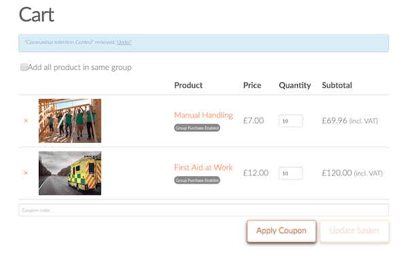Click the Update basket button

click(x=354, y=231)
